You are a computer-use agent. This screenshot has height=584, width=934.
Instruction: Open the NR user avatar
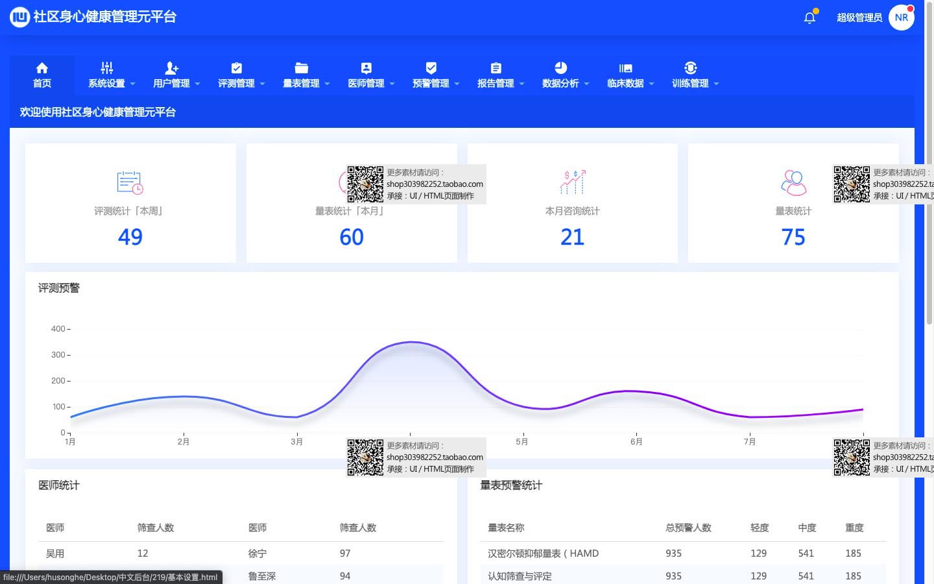click(901, 18)
